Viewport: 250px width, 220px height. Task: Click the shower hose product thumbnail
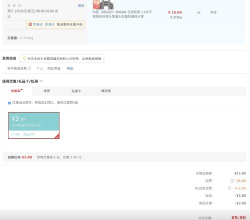point(103,5)
